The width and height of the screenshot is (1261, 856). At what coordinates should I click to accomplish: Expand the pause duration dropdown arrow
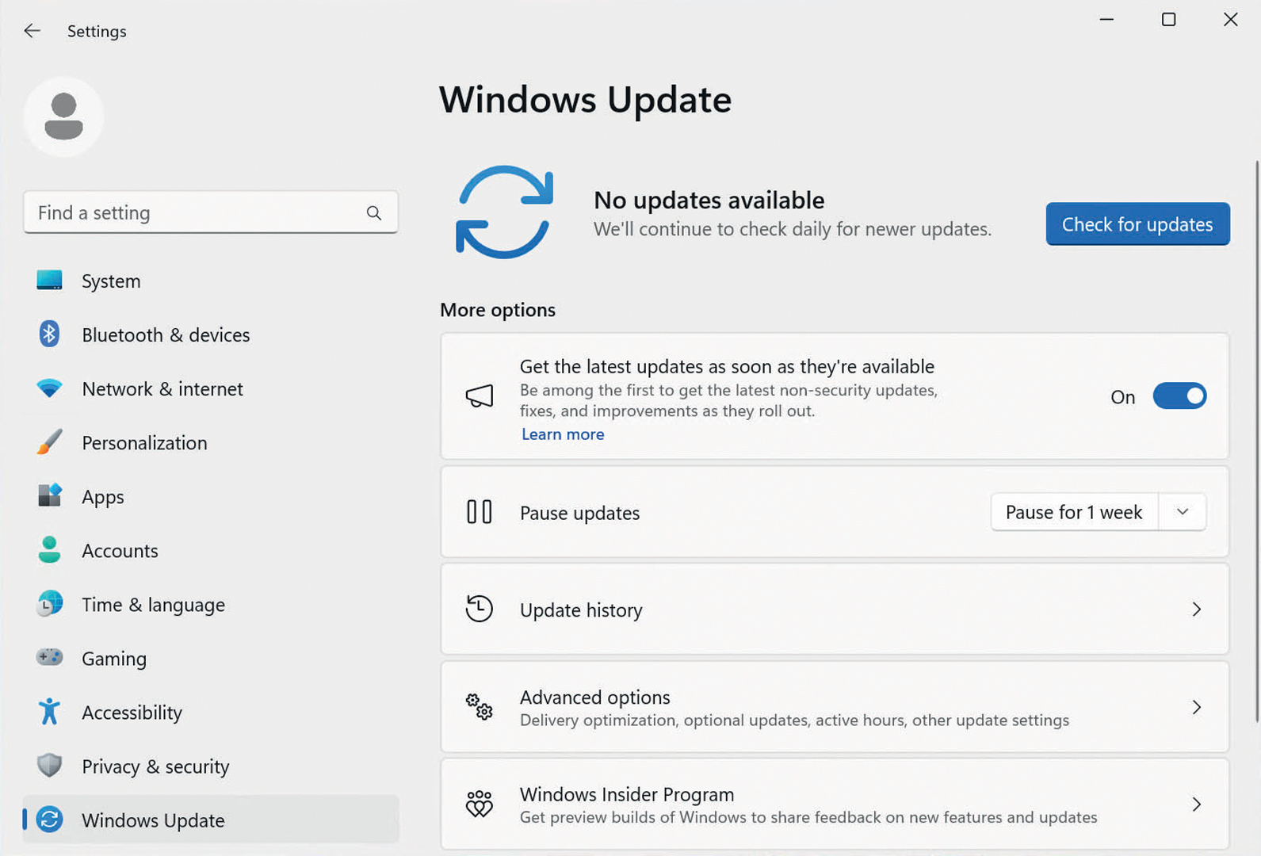pos(1183,512)
